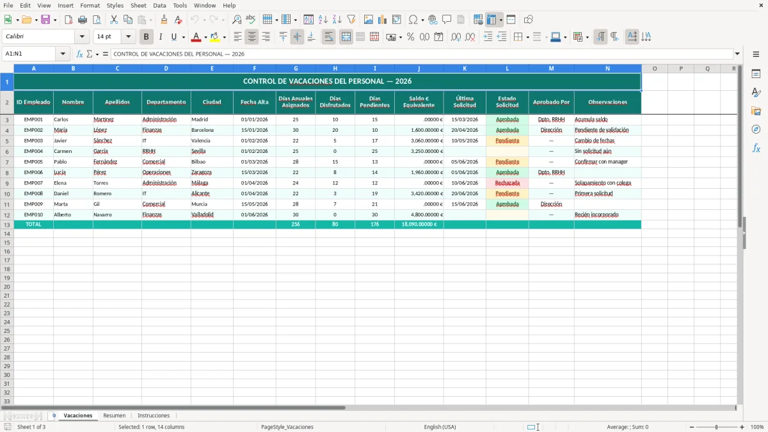Open the Font Color dropdown arrow
This screenshot has width=768, height=432.
[205, 37]
